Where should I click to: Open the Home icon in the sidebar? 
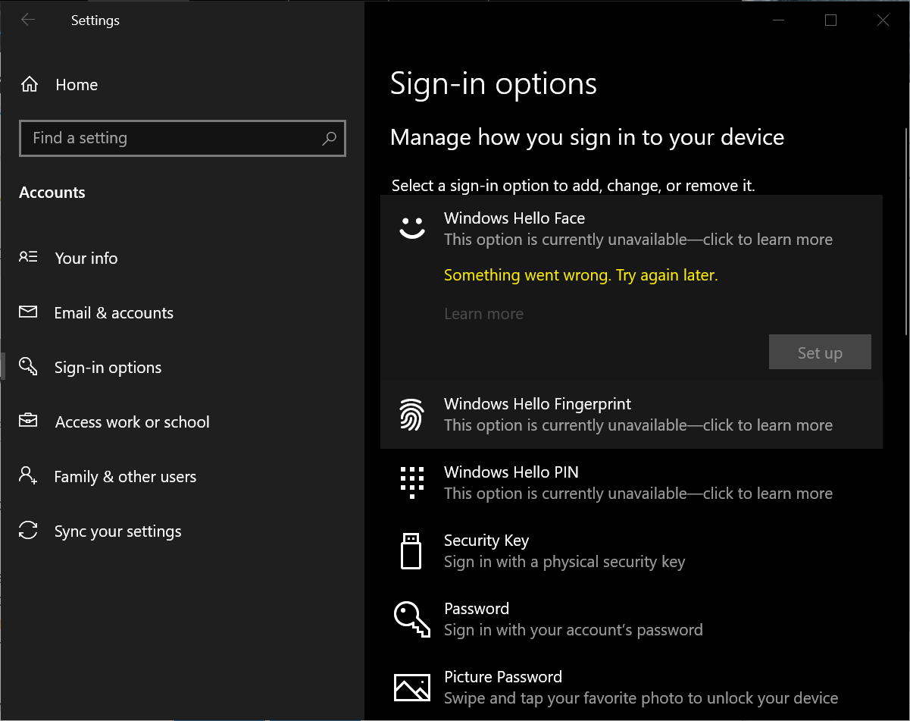[30, 85]
